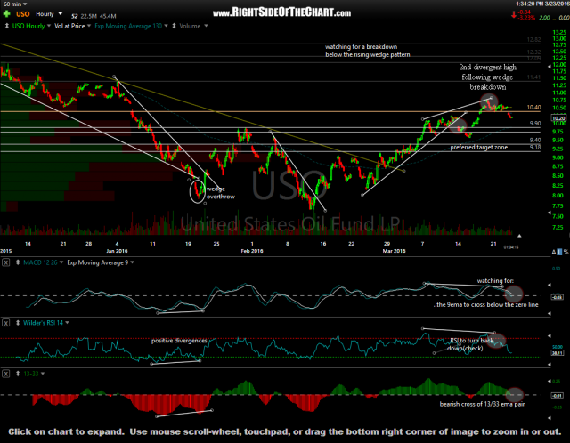Click the preferred target zone label
Screen dimensions: 570x443
point(478,147)
